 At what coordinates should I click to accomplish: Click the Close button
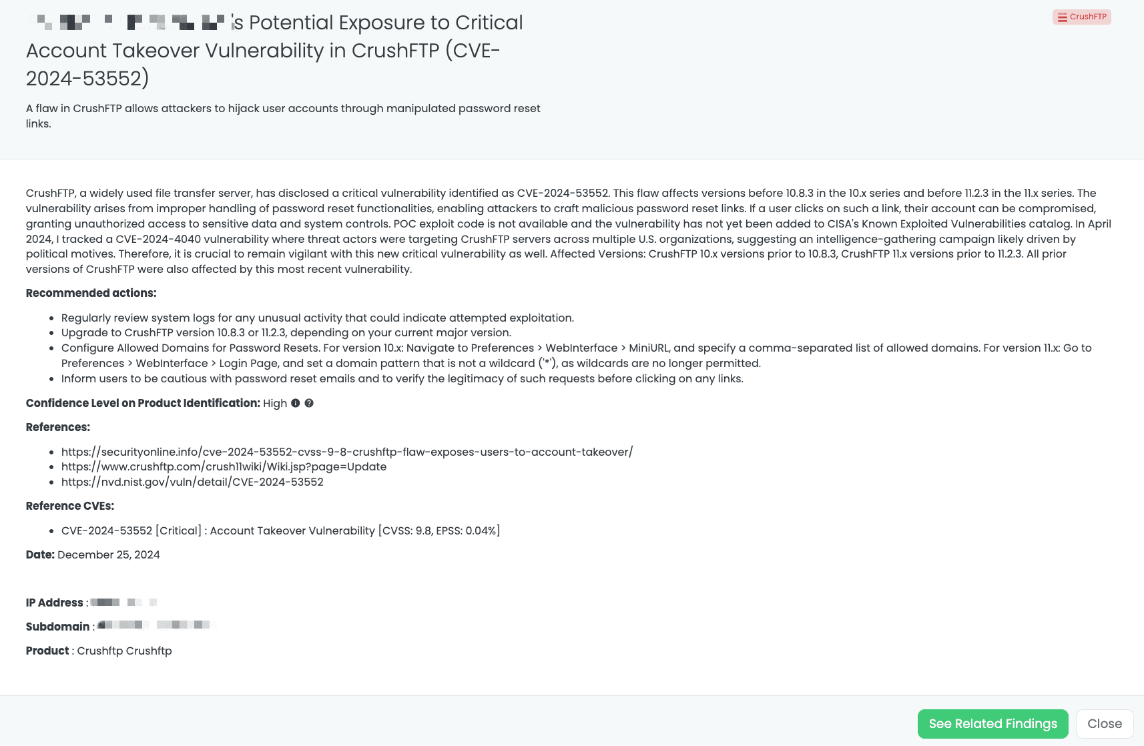1104,723
